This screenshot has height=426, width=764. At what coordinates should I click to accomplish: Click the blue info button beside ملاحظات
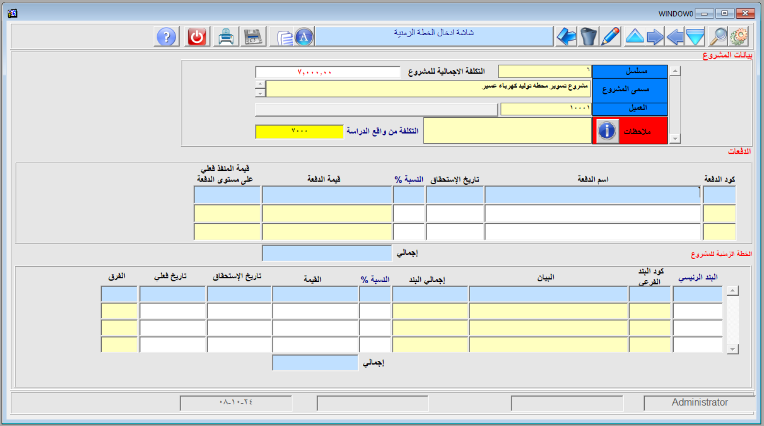tap(607, 131)
